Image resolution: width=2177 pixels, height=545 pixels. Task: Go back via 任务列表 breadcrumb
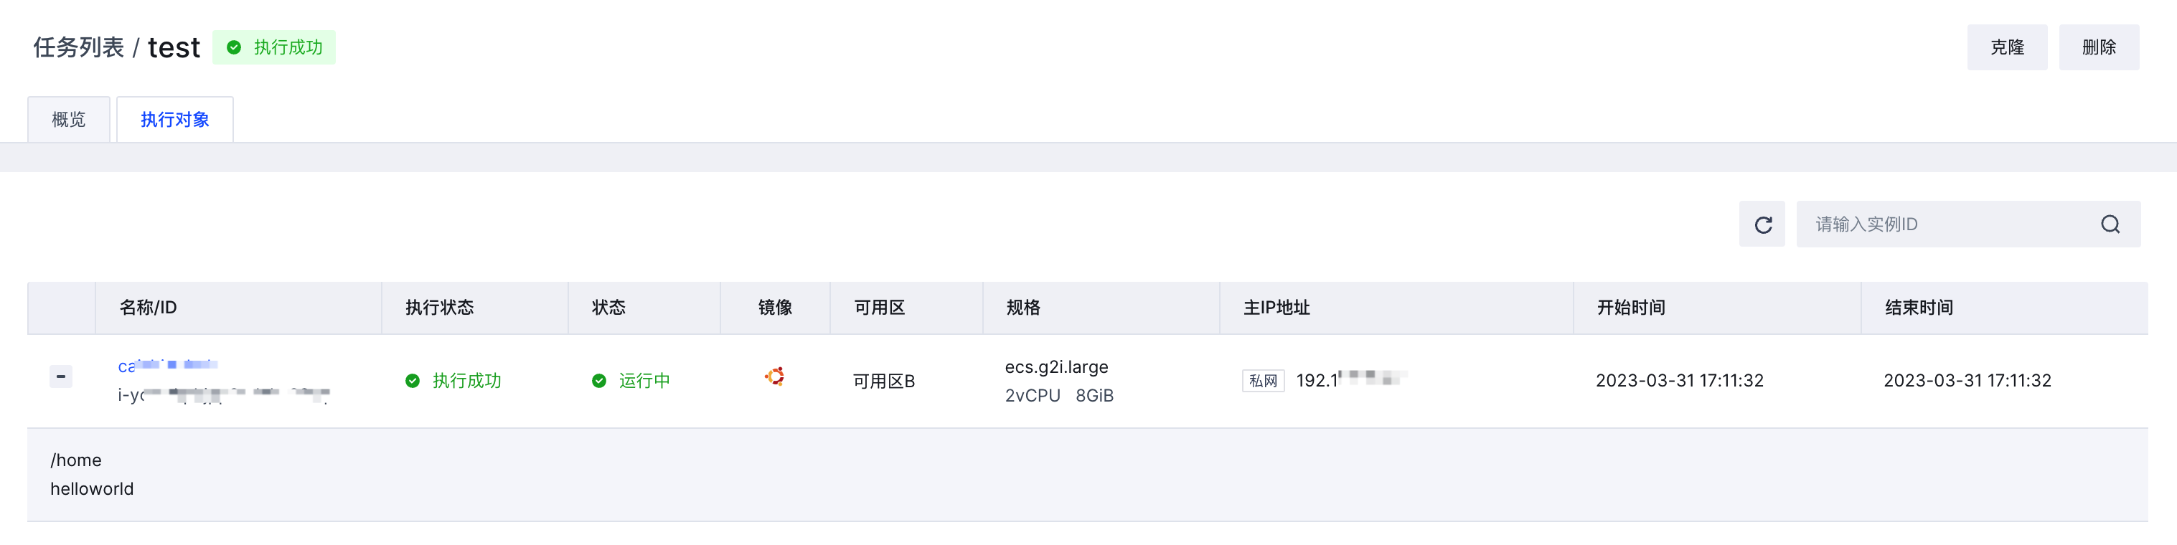coord(79,47)
